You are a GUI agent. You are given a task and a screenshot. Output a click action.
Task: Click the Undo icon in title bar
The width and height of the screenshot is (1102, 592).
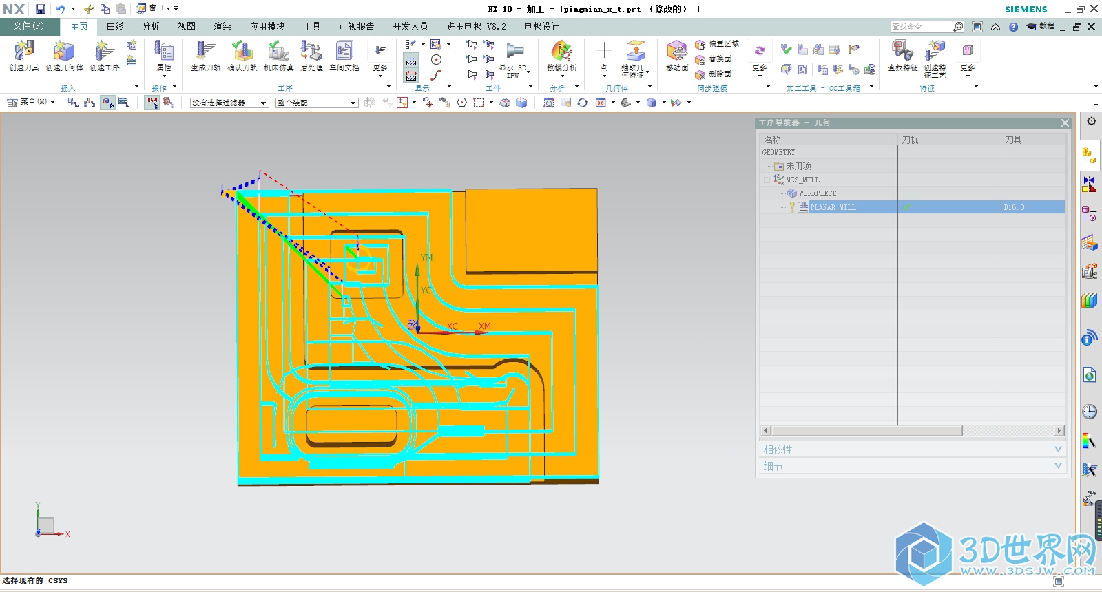coord(60,9)
